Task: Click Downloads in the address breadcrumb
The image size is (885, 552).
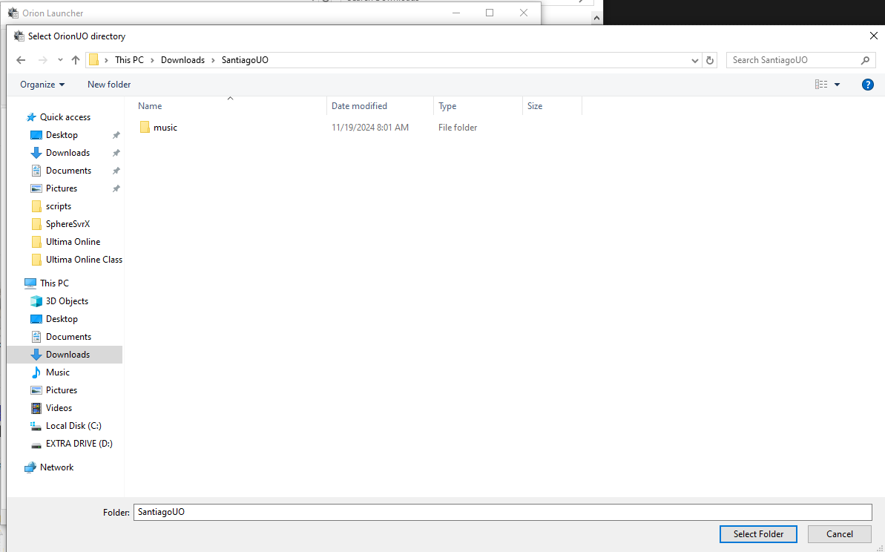Action: pyautogui.click(x=182, y=60)
